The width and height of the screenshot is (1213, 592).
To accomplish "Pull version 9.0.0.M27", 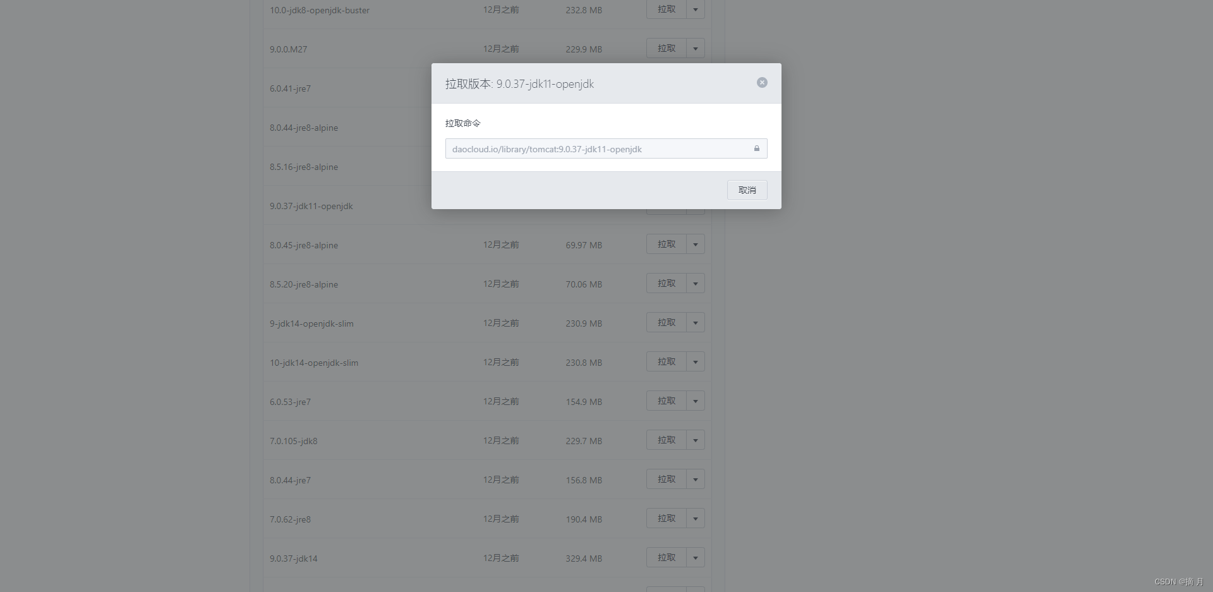I will pos(666,49).
